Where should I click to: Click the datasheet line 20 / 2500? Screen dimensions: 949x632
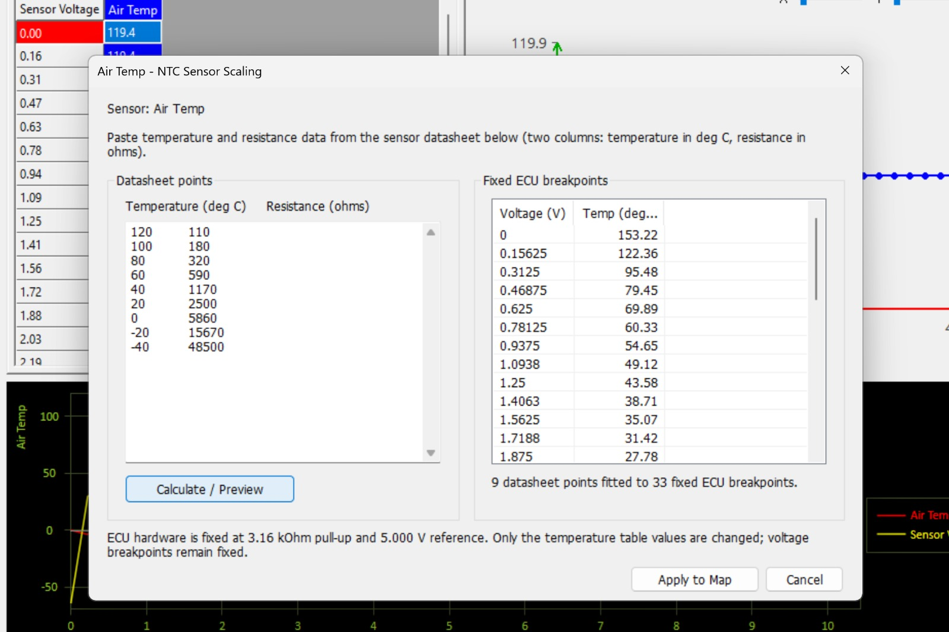click(174, 304)
